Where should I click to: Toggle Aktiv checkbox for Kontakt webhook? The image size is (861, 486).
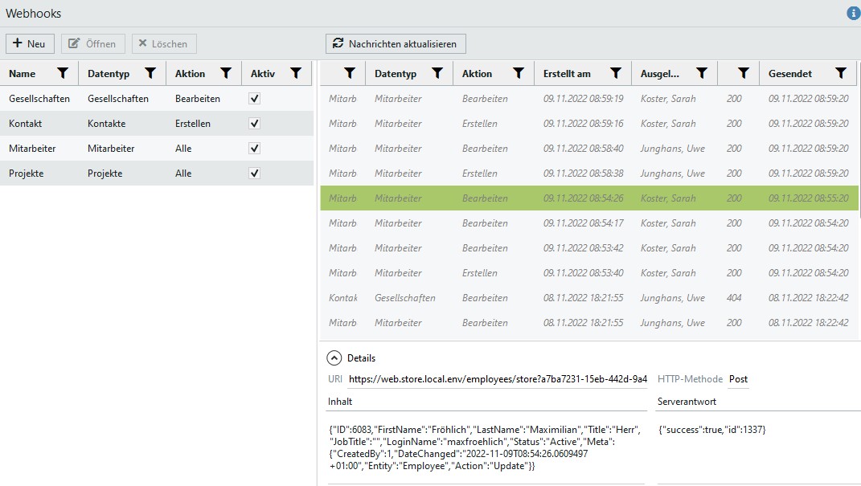tap(255, 124)
